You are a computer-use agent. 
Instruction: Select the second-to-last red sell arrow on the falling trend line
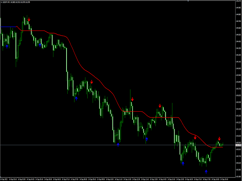[195, 137]
